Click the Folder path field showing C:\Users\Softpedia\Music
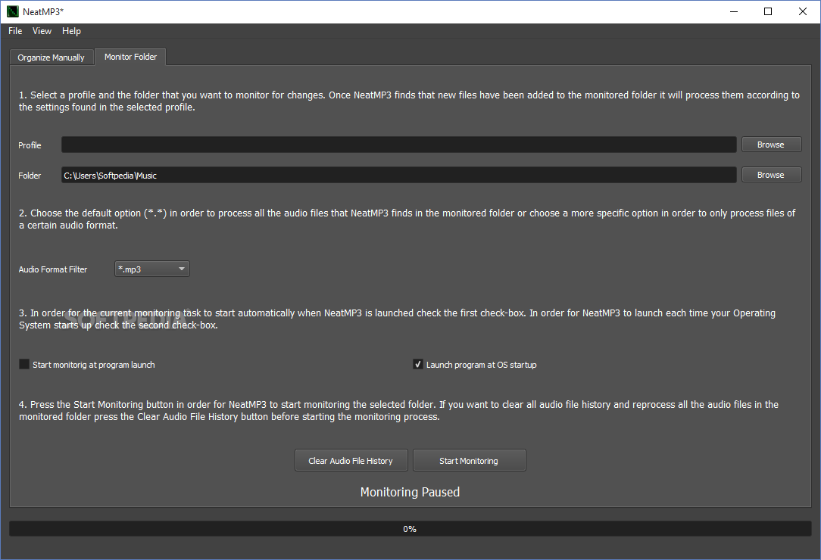Screen dimensions: 821x560 399,175
